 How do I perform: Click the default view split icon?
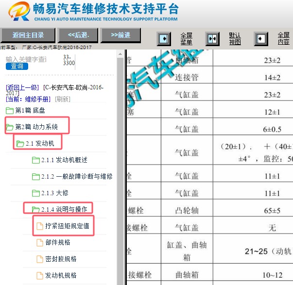[x=212, y=39]
